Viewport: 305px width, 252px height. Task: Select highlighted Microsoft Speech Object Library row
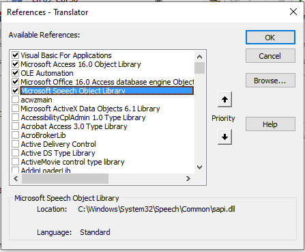tap(107, 91)
